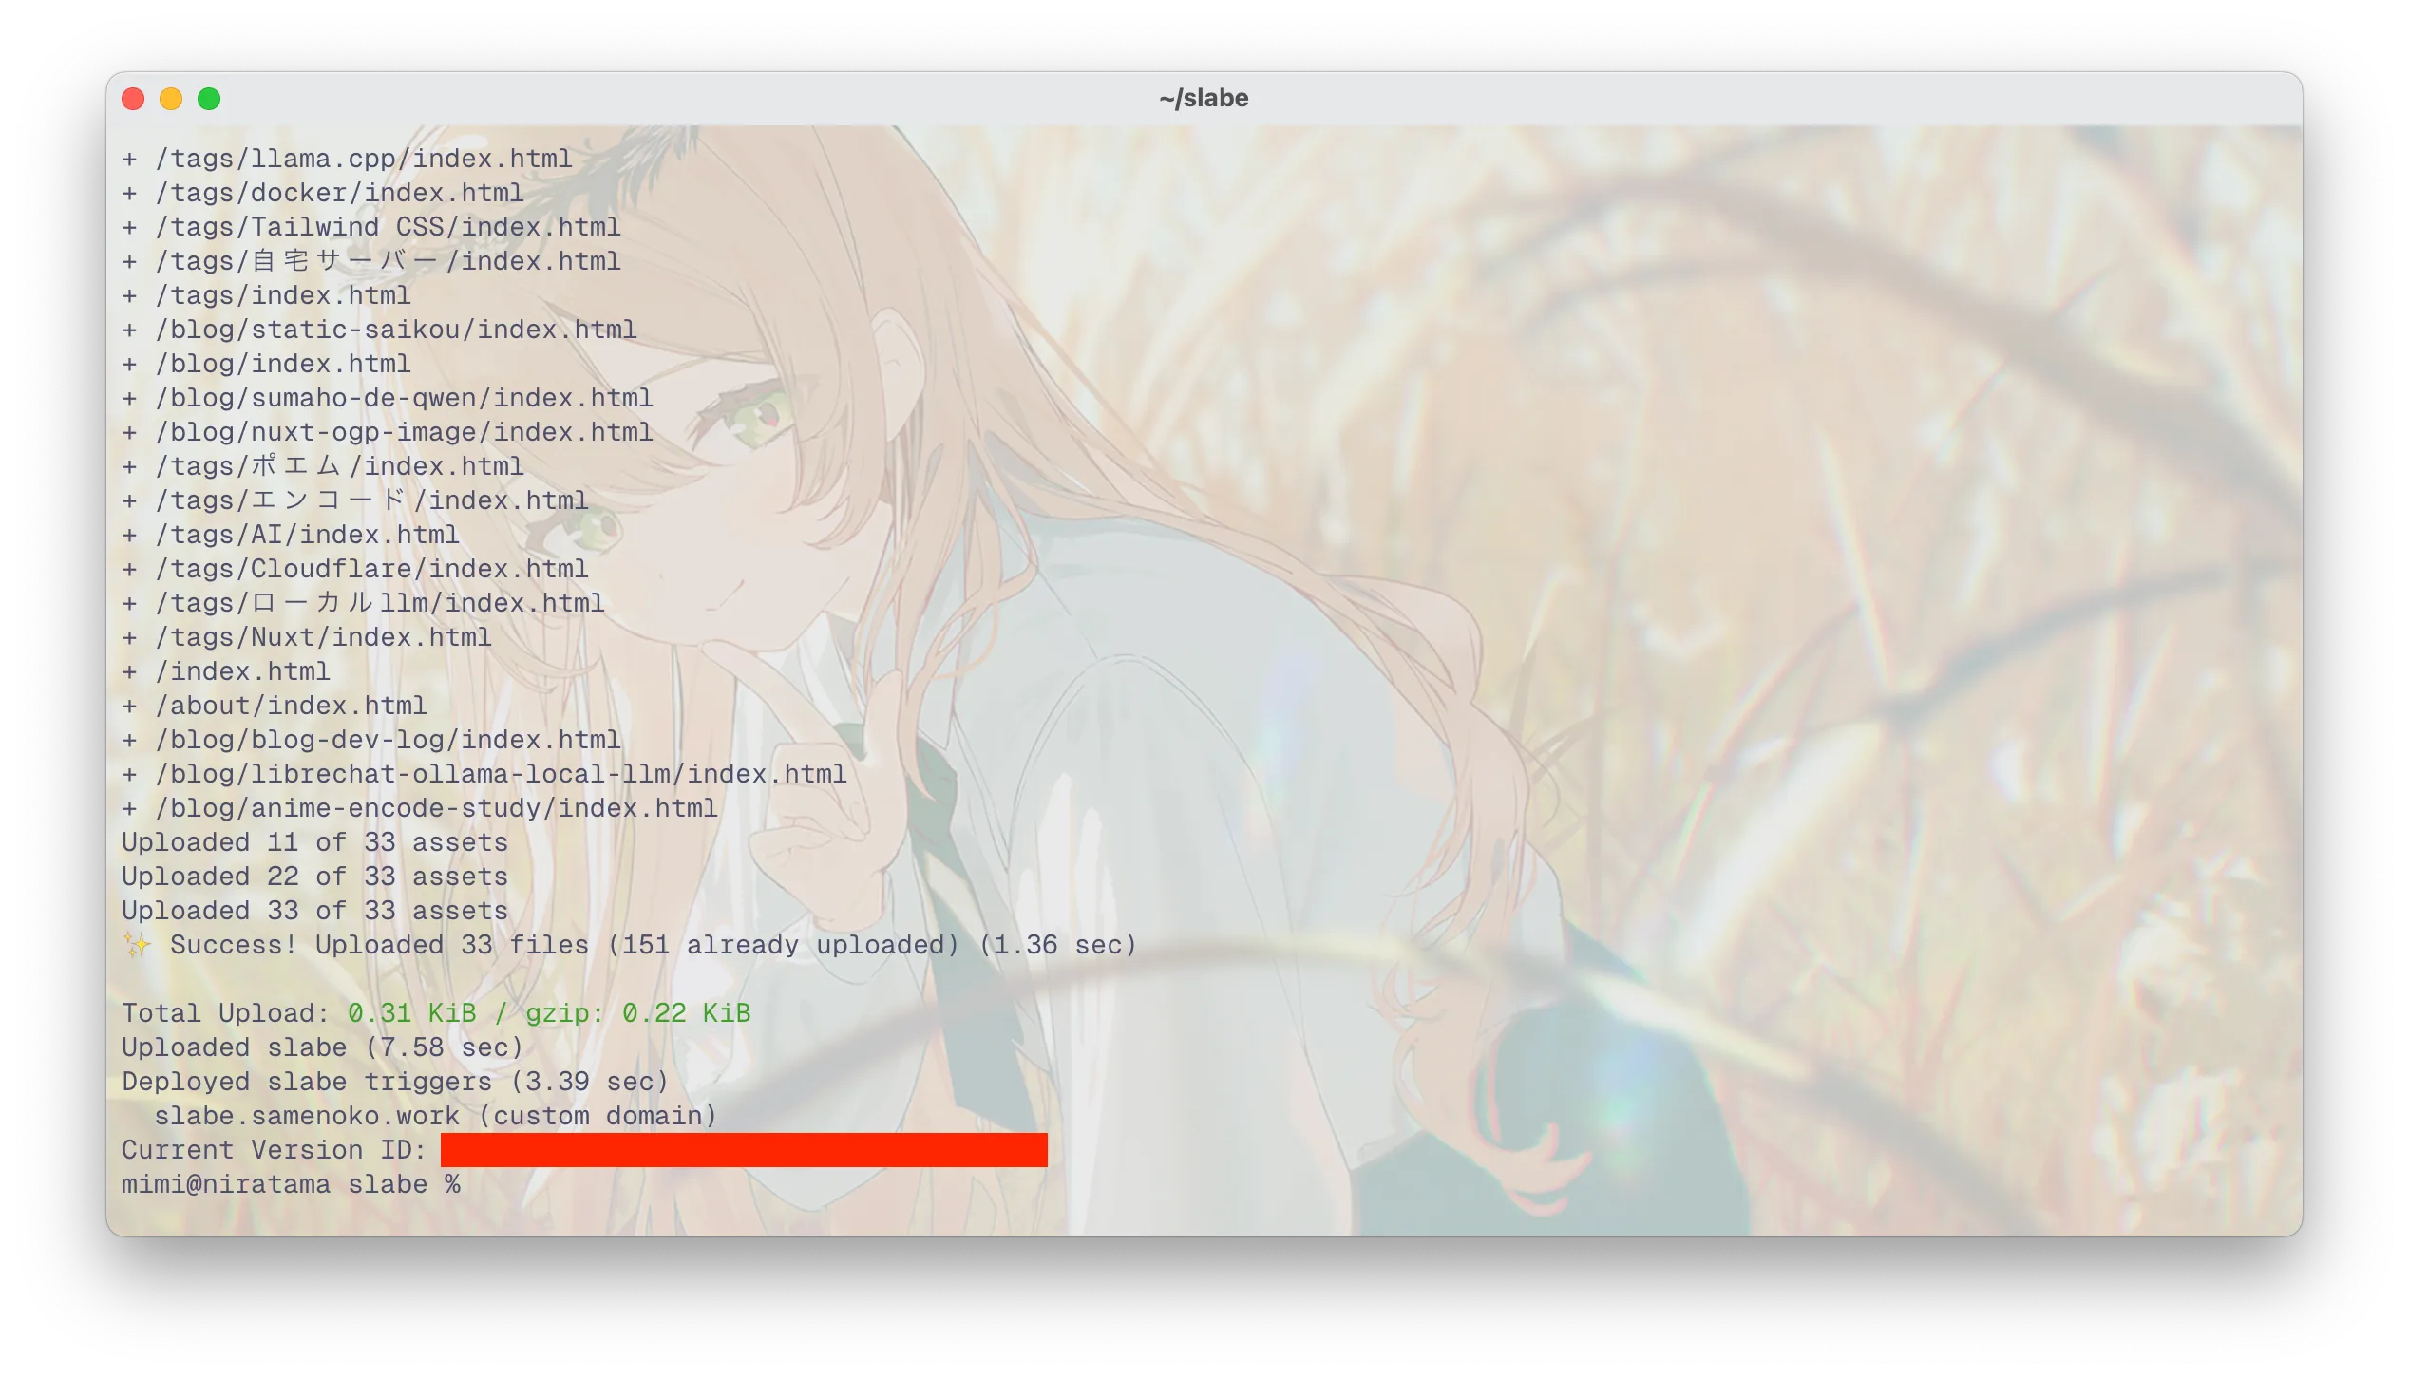Click the 'Uploaded 22 of 33 assets' line
This screenshot has width=2409, height=1377.
coord(315,877)
